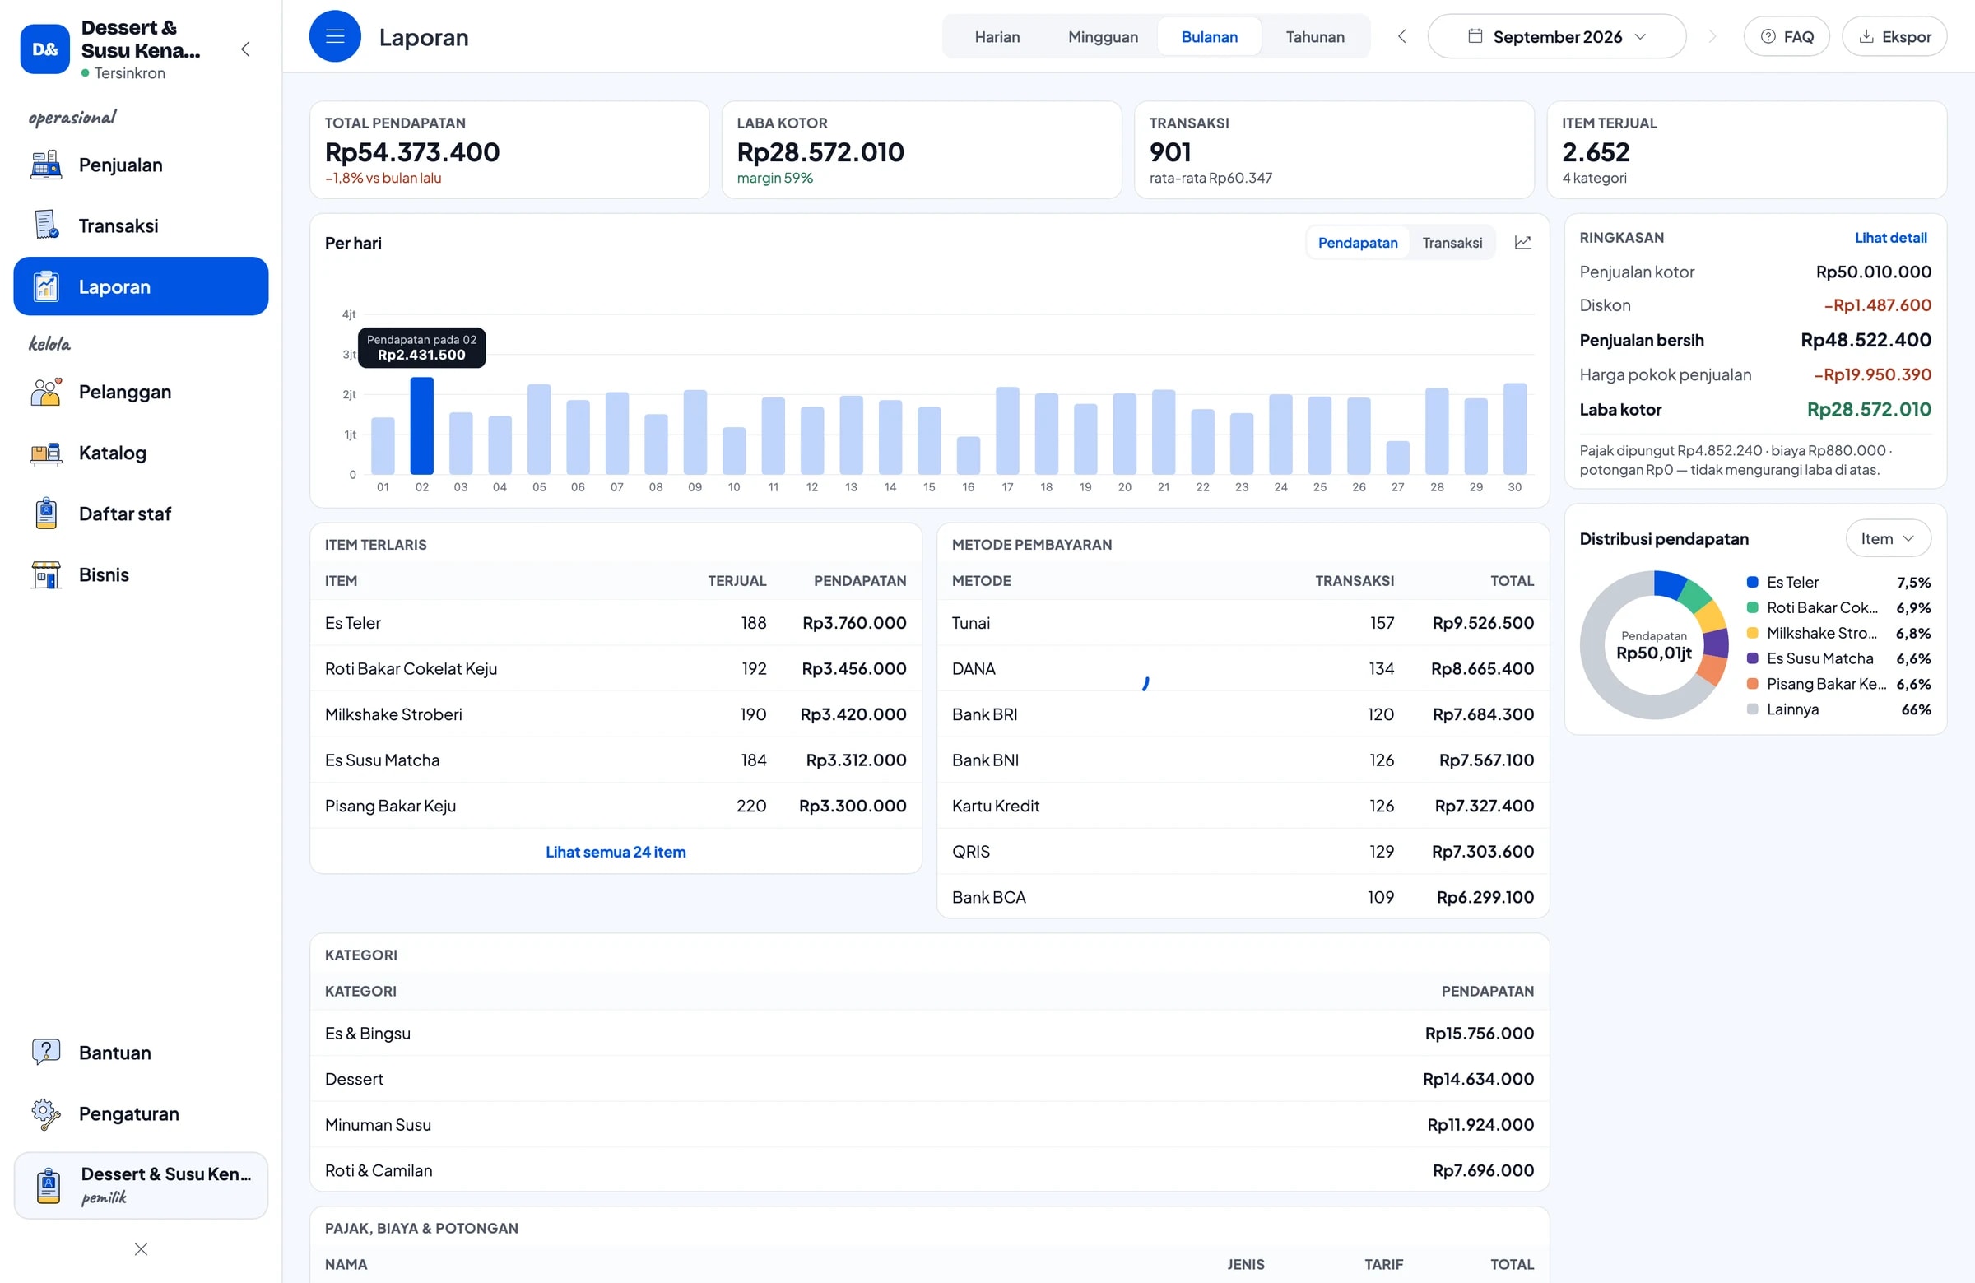Viewport: 1975px width, 1283px height.
Task: Open the Katalog boxes icon
Action: click(45, 453)
